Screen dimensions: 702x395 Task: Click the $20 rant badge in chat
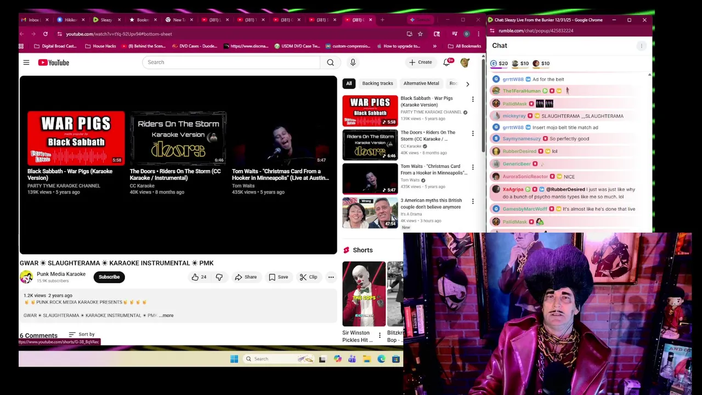[x=499, y=64]
